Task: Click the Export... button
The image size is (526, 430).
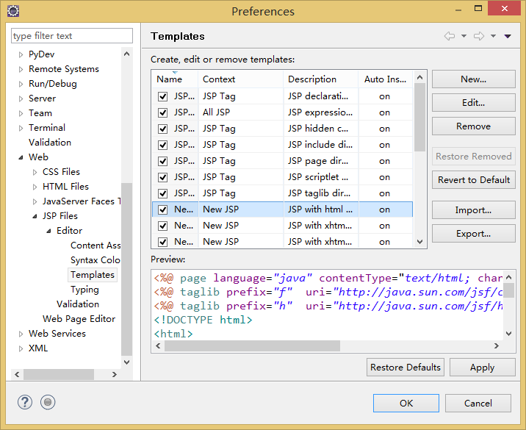Action: pyautogui.click(x=473, y=234)
